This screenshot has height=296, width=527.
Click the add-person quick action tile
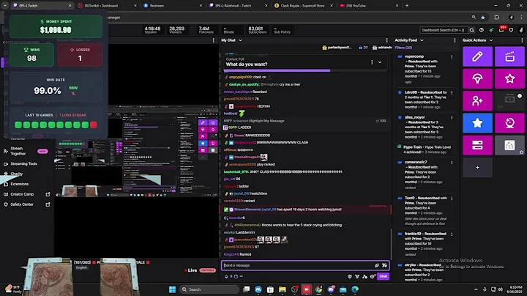(x=477, y=101)
